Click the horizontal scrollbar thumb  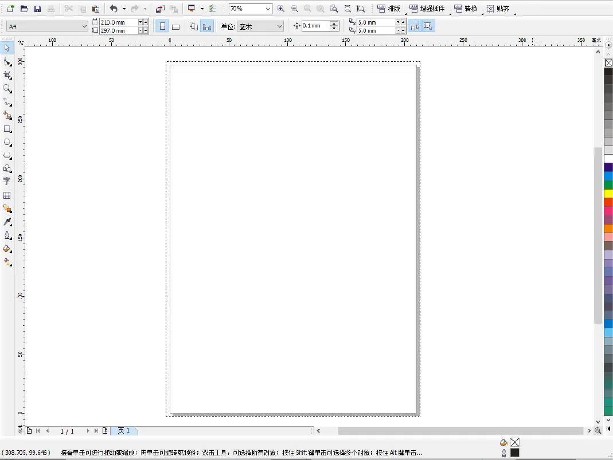460,431
